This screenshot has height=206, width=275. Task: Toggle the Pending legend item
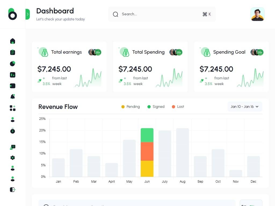click(x=131, y=107)
